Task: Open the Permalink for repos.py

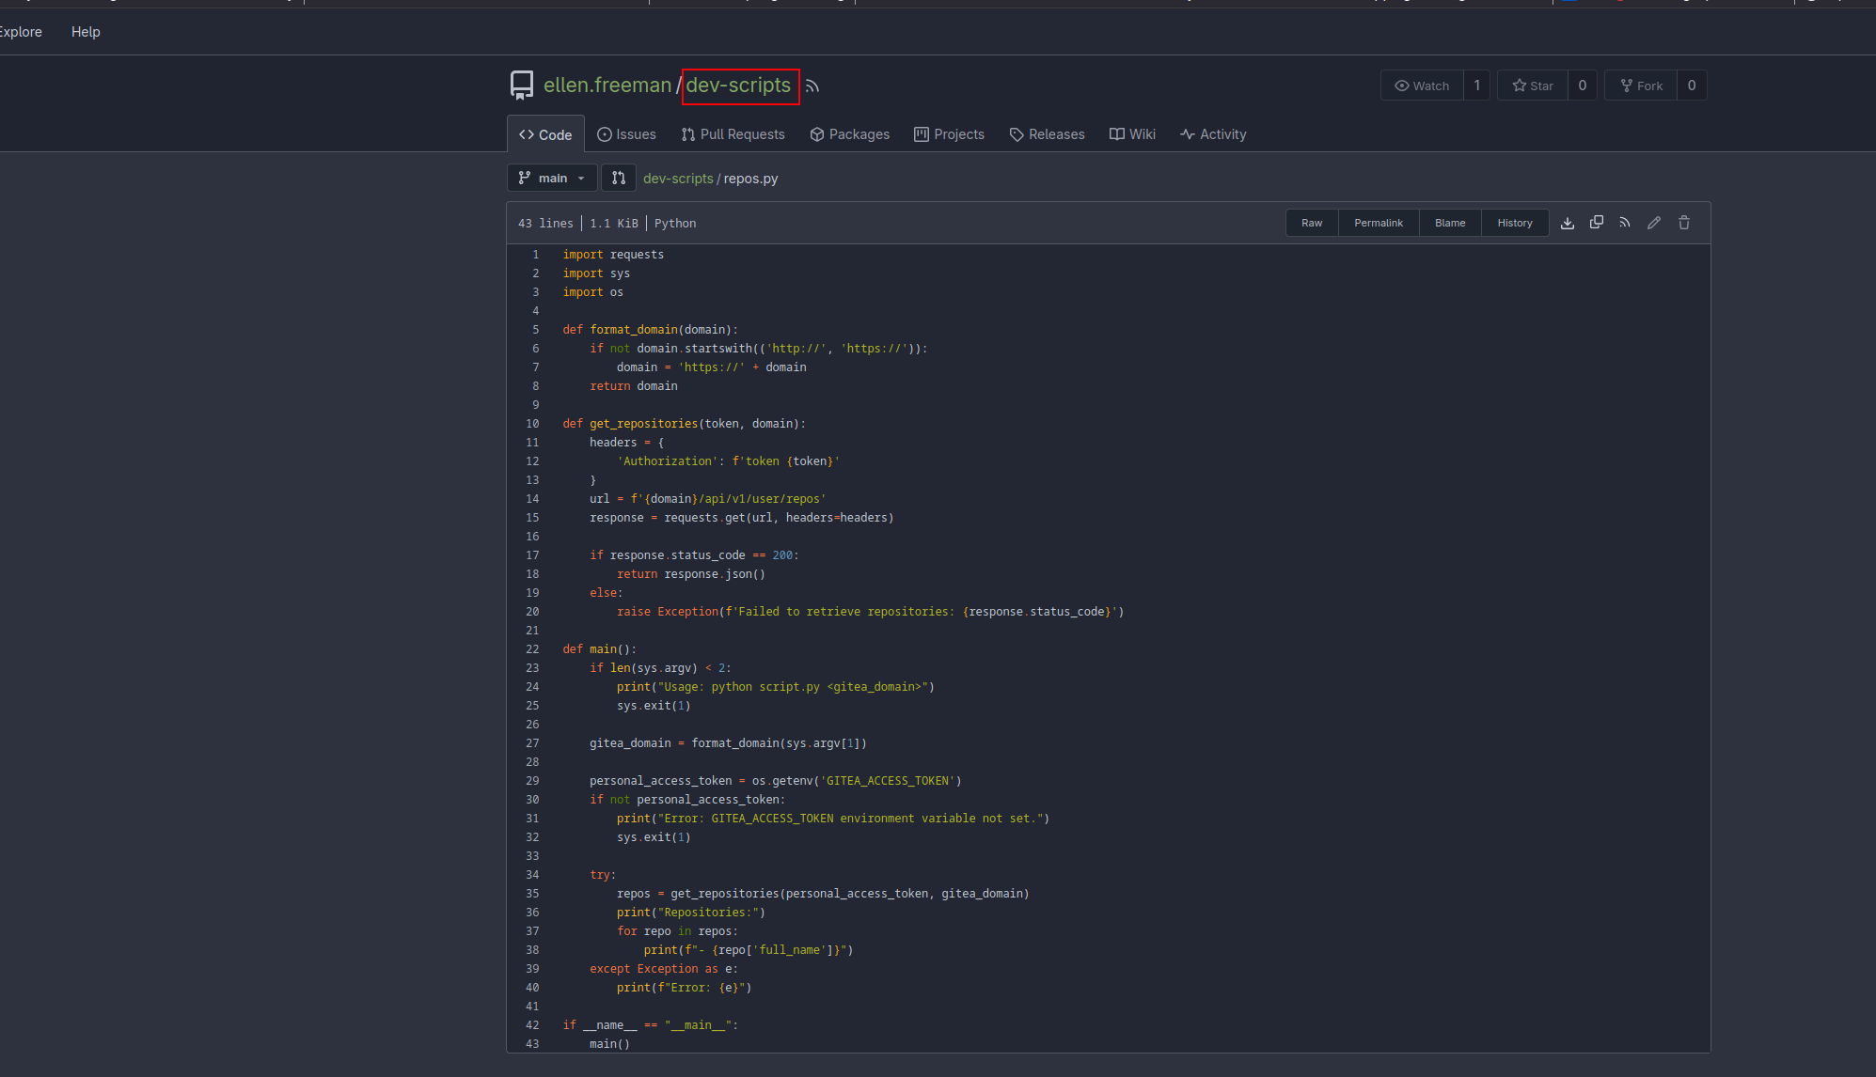Action: click(x=1379, y=223)
